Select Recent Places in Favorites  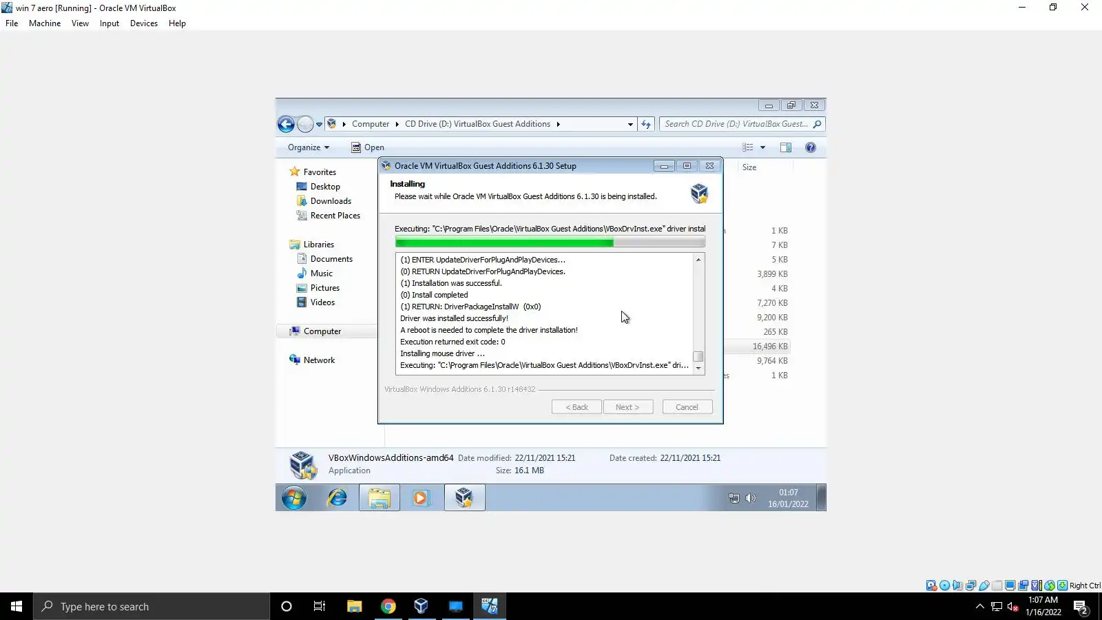tap(335, 216)
